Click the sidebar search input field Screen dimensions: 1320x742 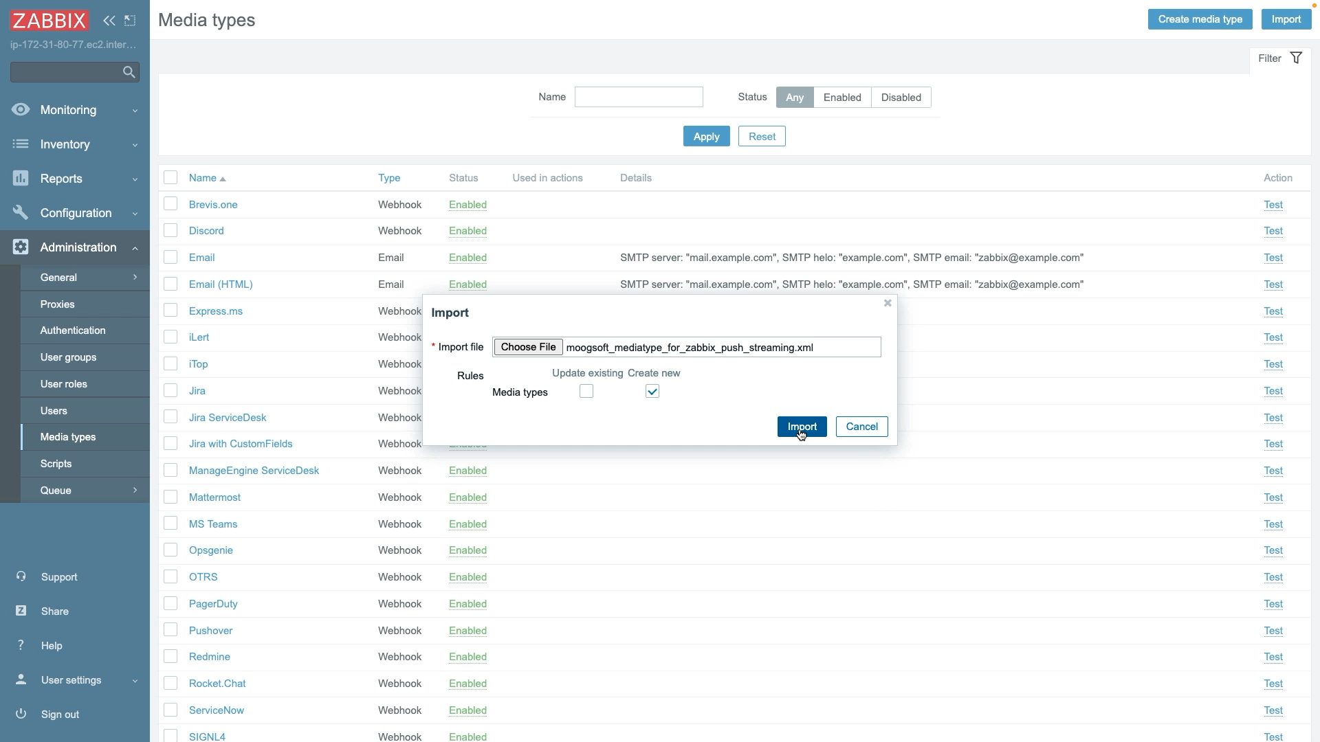(x=75, y=72)
